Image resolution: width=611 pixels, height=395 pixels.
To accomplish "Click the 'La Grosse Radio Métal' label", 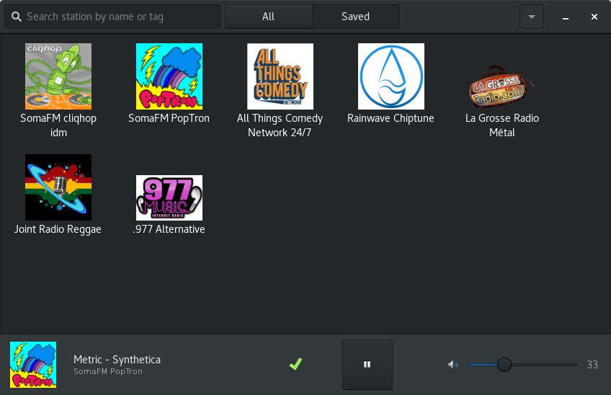I will (x=502, y=125).
